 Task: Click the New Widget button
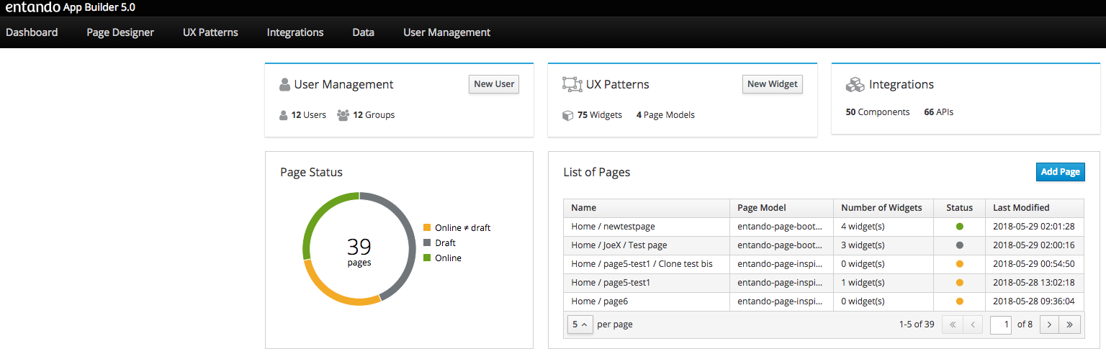tap(773, 84)
